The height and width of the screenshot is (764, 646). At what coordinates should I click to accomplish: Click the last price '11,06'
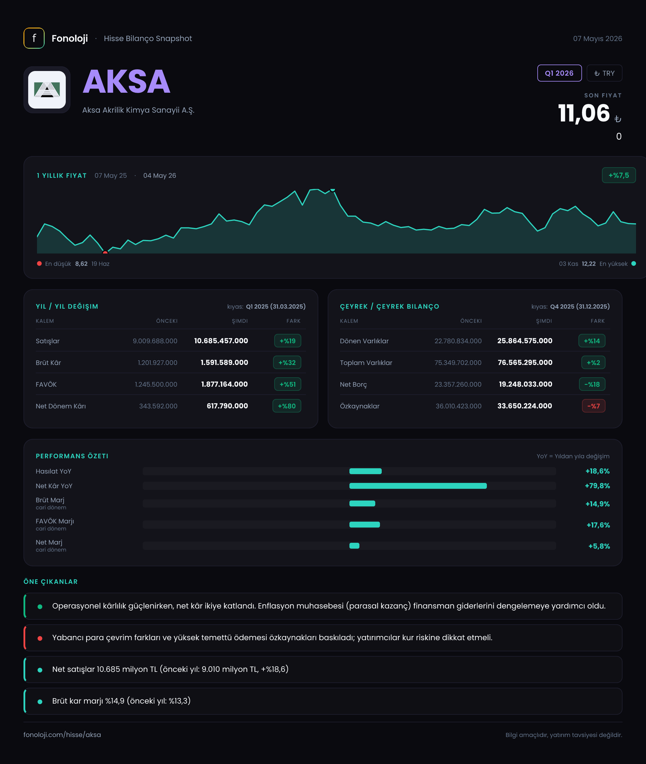pyautogui.click(x=584, y=113)
